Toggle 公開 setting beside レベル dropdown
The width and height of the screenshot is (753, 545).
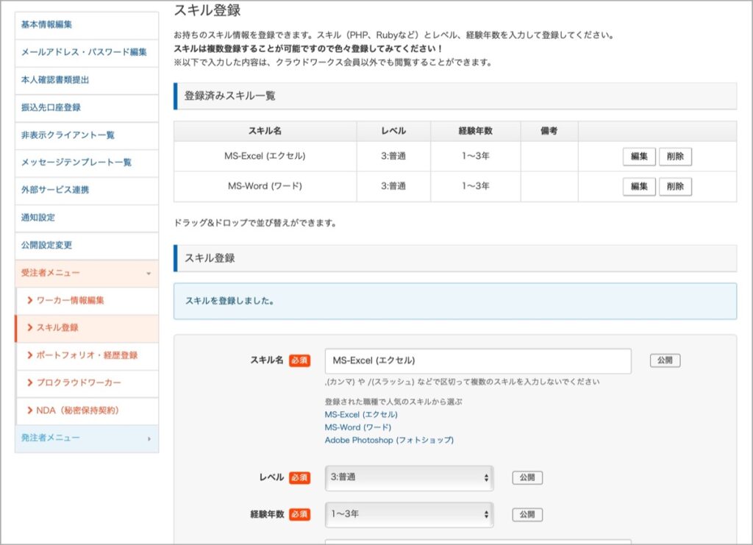coord(527,478)
